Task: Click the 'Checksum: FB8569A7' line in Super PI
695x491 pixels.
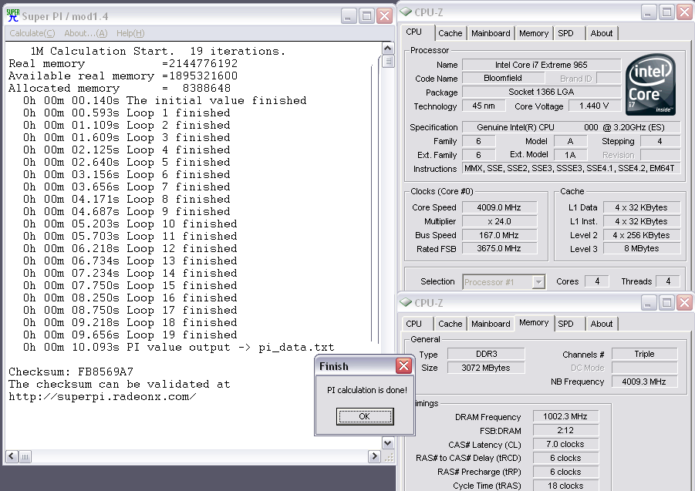Action: coord(71,372)
